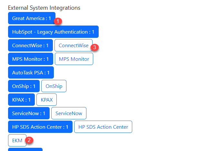Viewport: 198px width, 151px height.
Task: Open HubSpot - Legacy Authentication : 1 integration
Action: click(x=53, y=32)
